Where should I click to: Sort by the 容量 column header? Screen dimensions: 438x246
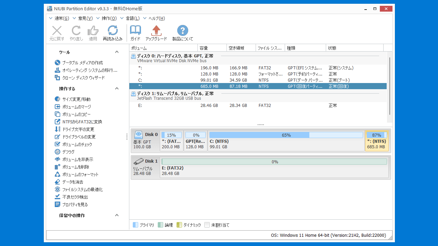tap(212, 48)
